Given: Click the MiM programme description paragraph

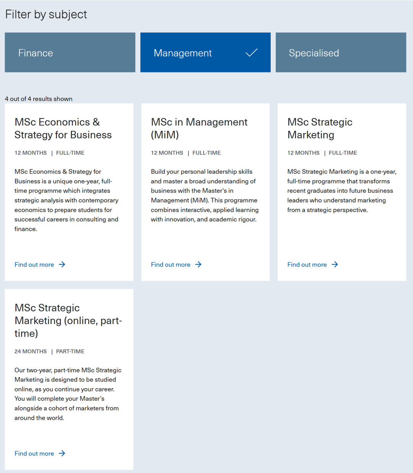Looking at the screenshot, I should (205, 195).
